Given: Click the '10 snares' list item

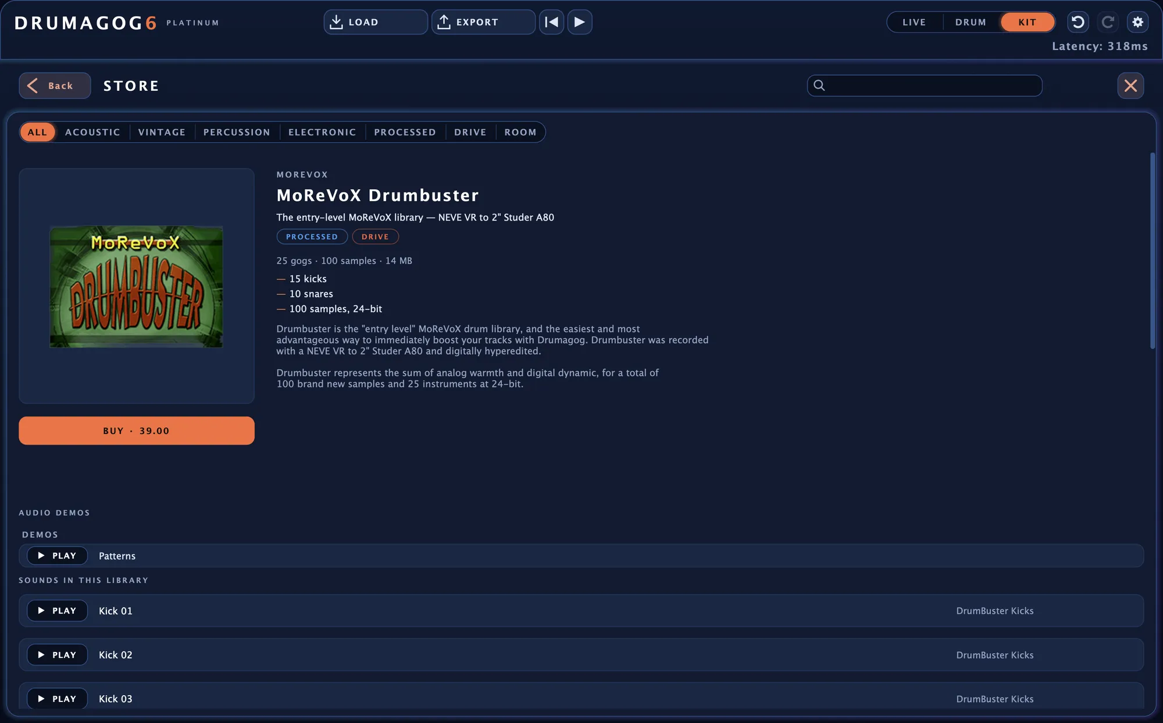Looking at the screenshot, I should pos(311,294).
